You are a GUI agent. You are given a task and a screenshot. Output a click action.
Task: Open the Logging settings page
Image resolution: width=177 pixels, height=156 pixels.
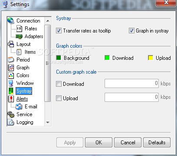(25, 122)
